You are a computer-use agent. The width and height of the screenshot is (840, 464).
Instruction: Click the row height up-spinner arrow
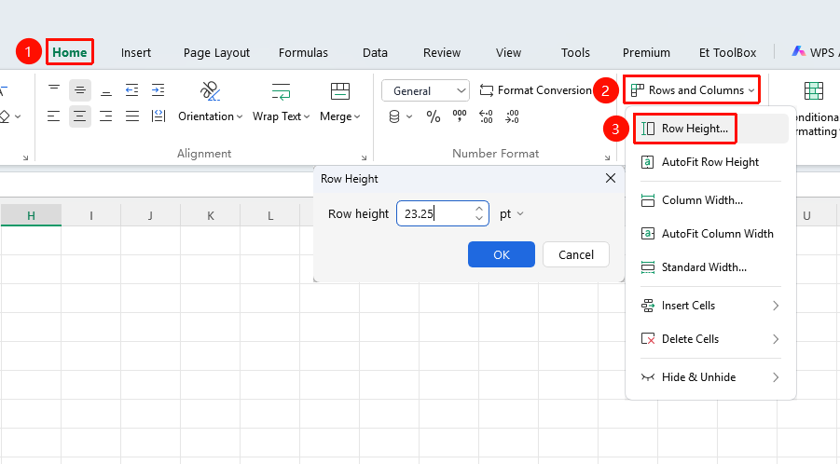[x=479, y=209]
